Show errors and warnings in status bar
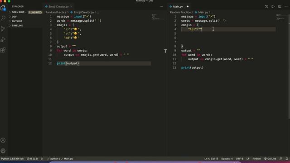Screen dimensions: 290x163 pos(32,159)
